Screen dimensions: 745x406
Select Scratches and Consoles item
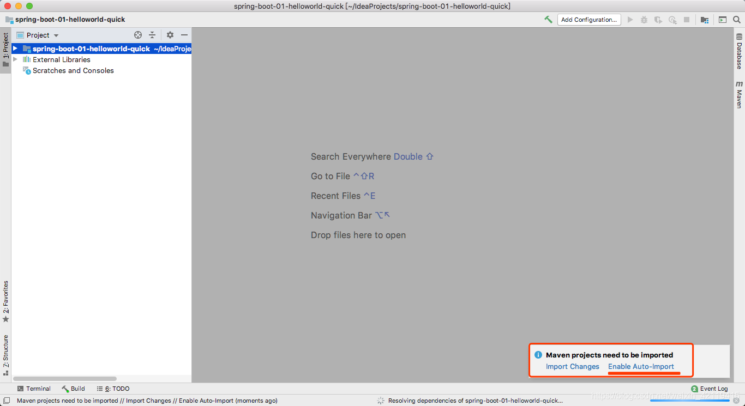73,70
